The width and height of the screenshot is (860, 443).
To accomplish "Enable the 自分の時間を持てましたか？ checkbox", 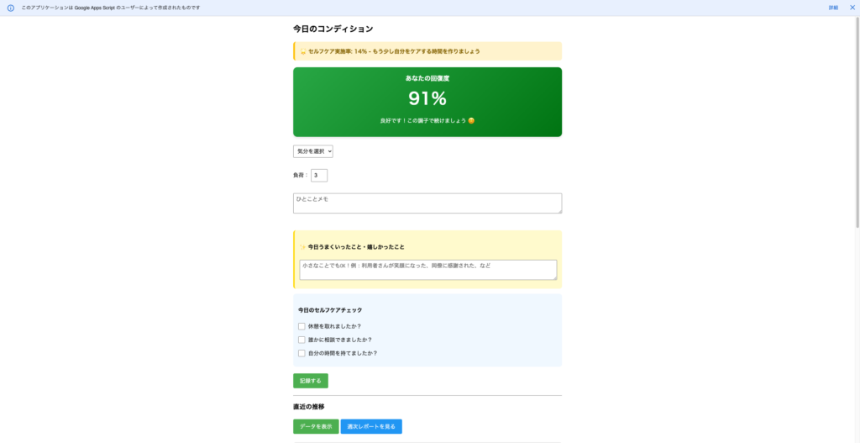I will pyautogui.click(x=302, y=353).
